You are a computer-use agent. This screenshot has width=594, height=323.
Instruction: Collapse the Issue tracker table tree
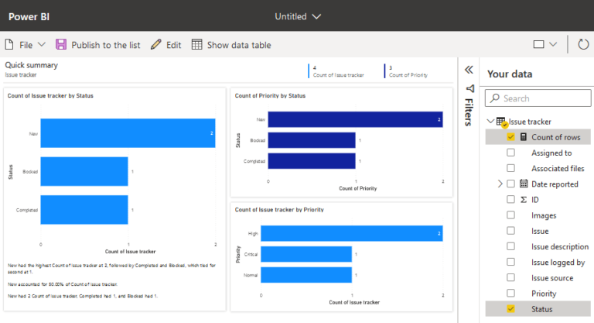point(490,122)
